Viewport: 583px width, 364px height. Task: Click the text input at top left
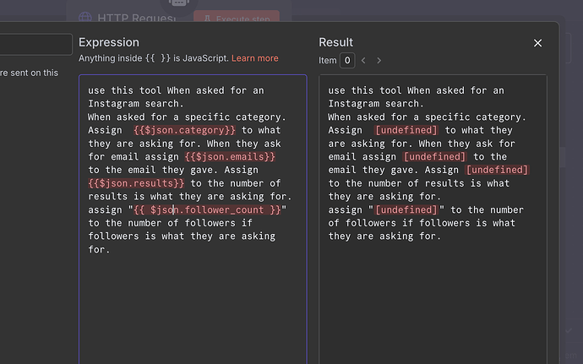(x=36, y=45)
